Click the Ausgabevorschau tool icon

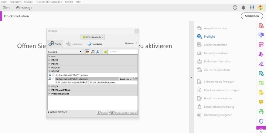pos(199,28)
